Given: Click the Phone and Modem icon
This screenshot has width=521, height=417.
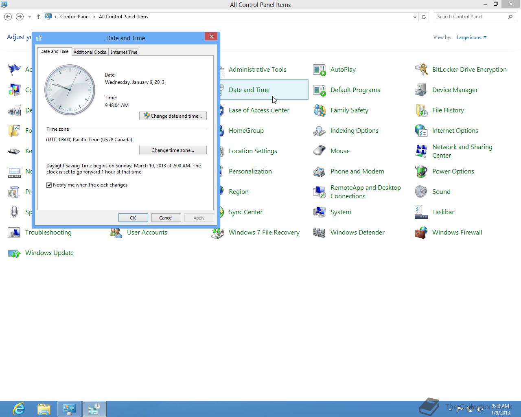Looking at the screenshot, I should click(x=320, y=171).
